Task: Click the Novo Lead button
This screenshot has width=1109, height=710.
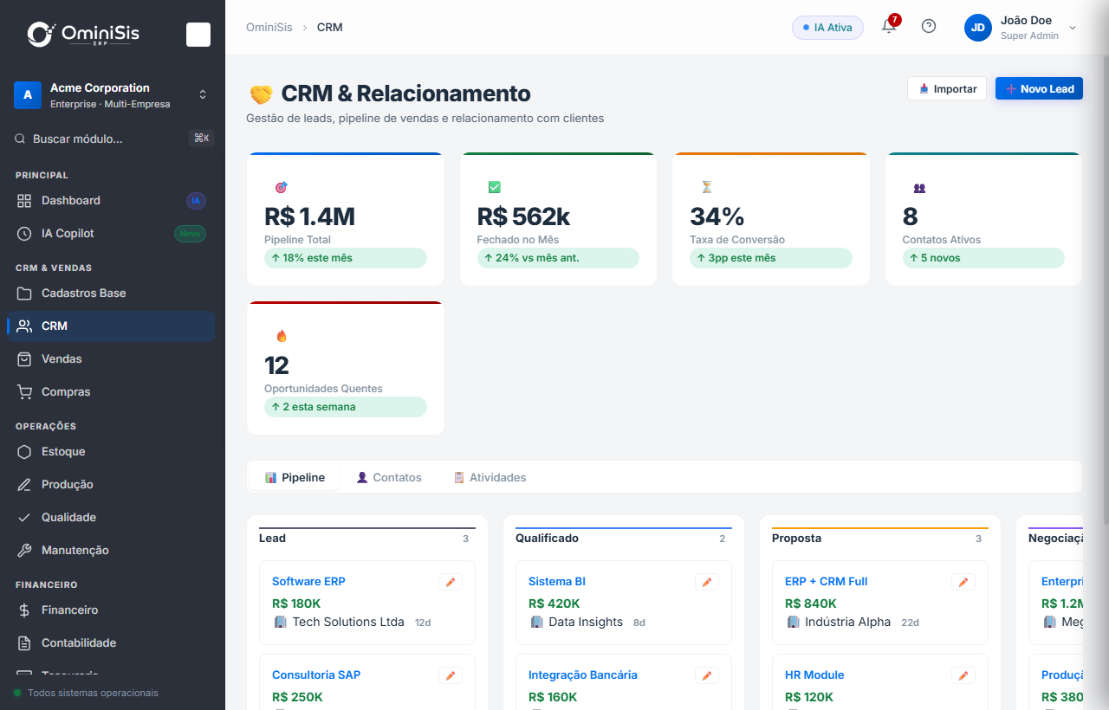Action: tap(1039, 88)
